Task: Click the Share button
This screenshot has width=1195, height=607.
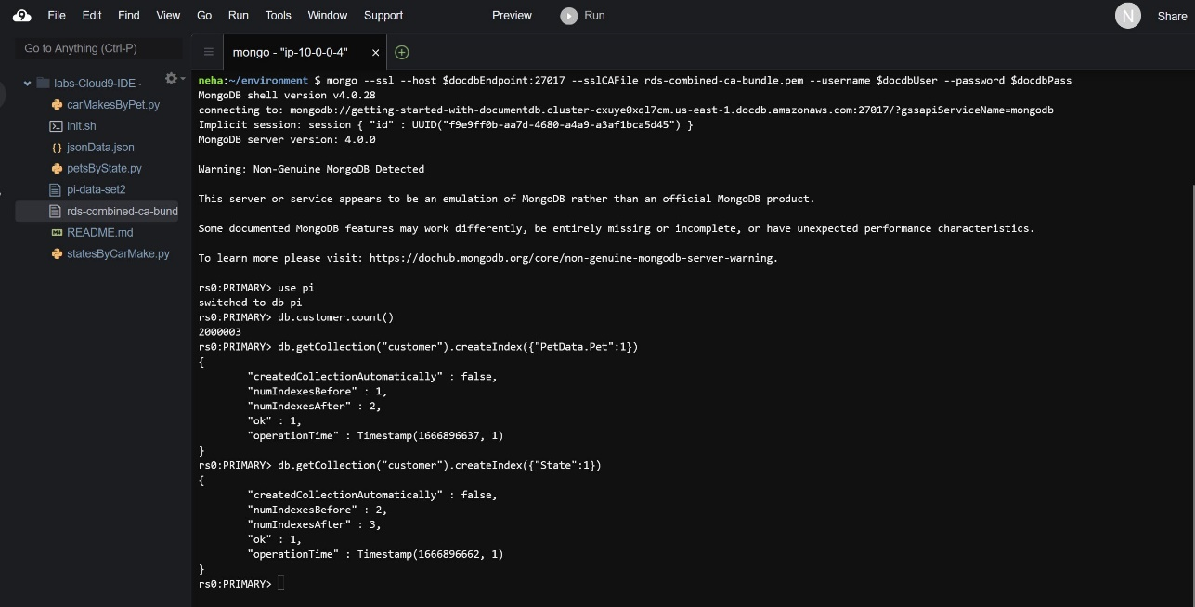Action: pyautogui.click(x=1172, y=16)
